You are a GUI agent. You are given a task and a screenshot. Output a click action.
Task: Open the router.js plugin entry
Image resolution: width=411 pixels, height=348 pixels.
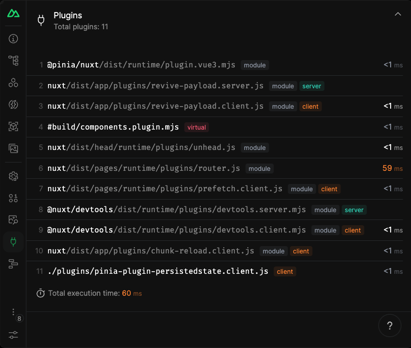144,168
